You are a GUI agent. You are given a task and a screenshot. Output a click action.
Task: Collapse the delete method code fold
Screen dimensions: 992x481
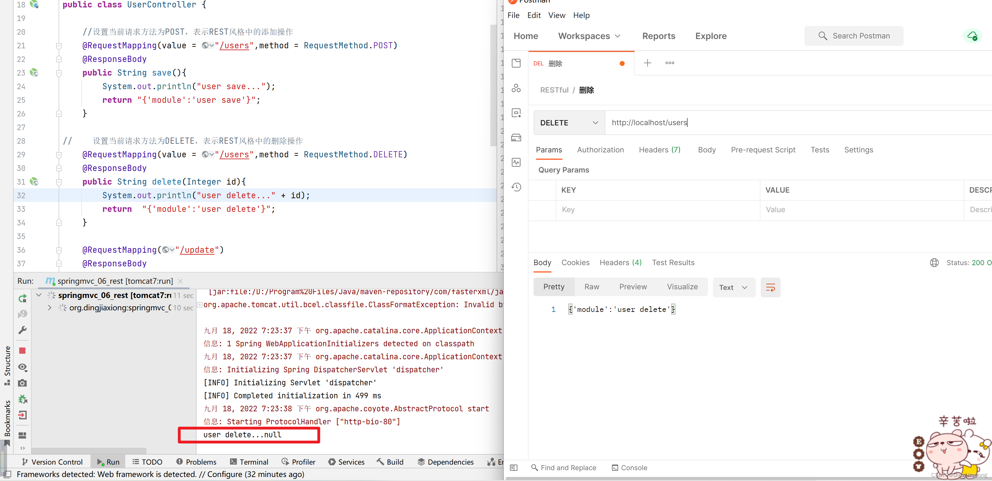[x=59, y=181]
